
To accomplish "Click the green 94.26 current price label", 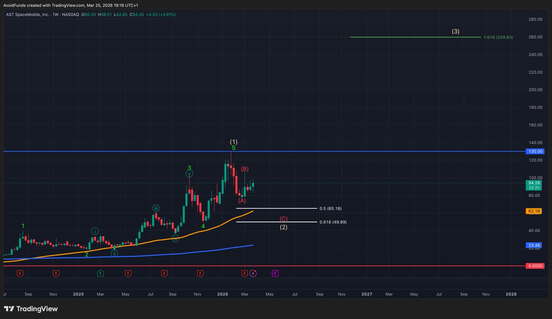I will pyautogui.click(x=535, y=182).
